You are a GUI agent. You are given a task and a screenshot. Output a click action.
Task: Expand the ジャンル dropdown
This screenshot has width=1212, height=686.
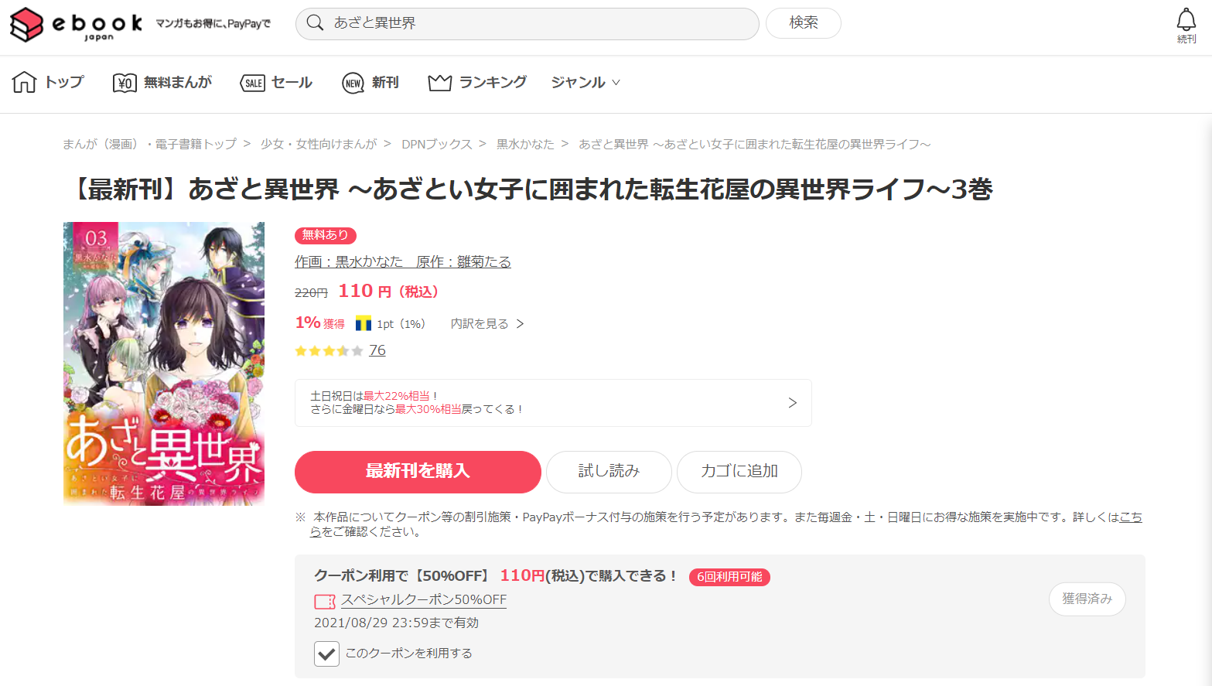click(586, 82)
